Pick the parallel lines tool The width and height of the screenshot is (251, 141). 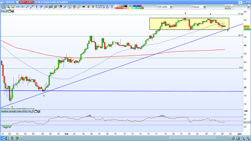click(41, 7)
